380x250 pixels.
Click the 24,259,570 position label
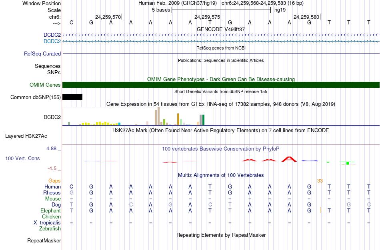(108, 17)
